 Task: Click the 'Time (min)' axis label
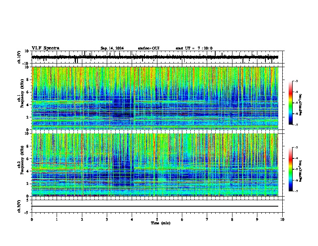[161, 223]
